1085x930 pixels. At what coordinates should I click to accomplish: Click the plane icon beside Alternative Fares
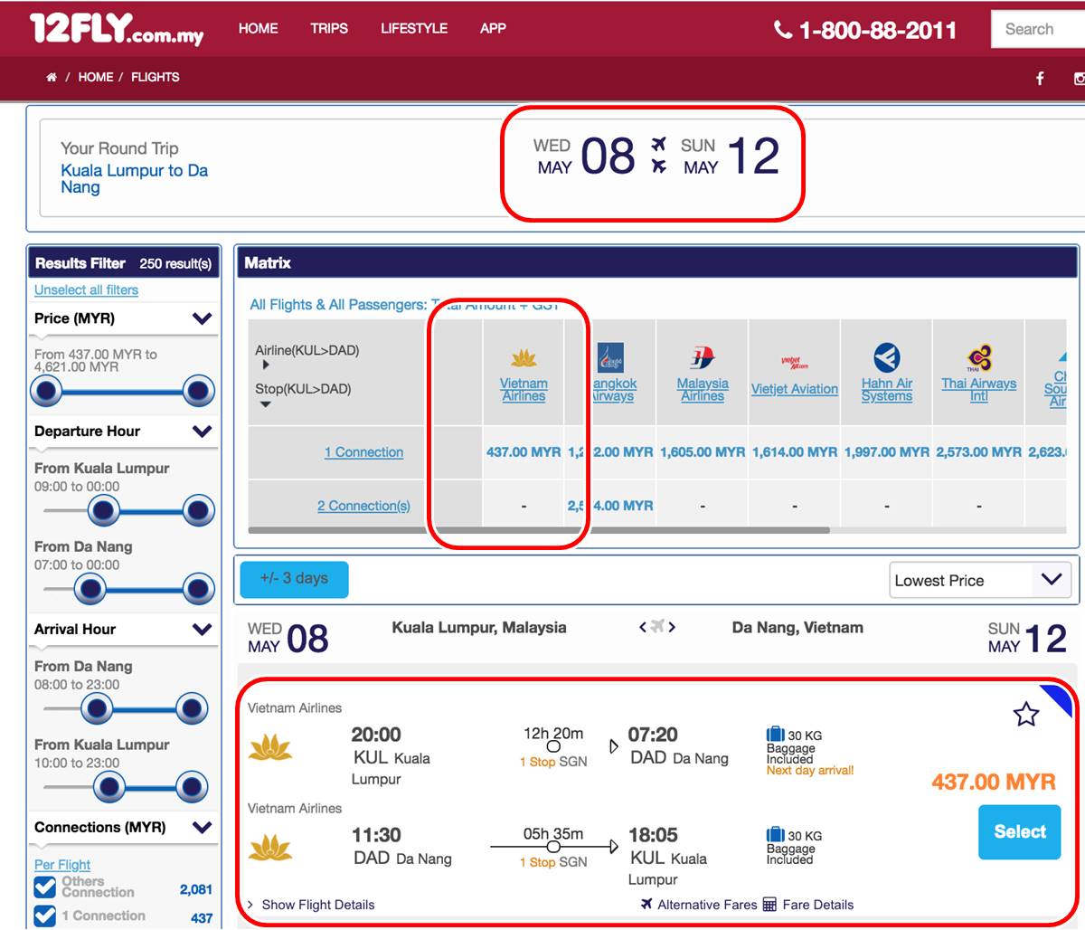(646, 904)
